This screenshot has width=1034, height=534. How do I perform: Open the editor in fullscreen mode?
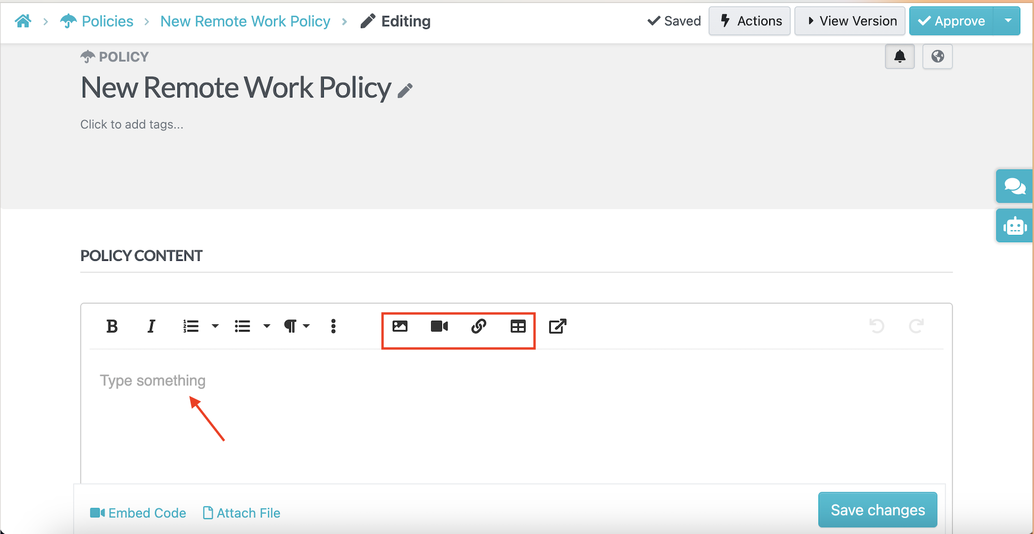(558, 326)
